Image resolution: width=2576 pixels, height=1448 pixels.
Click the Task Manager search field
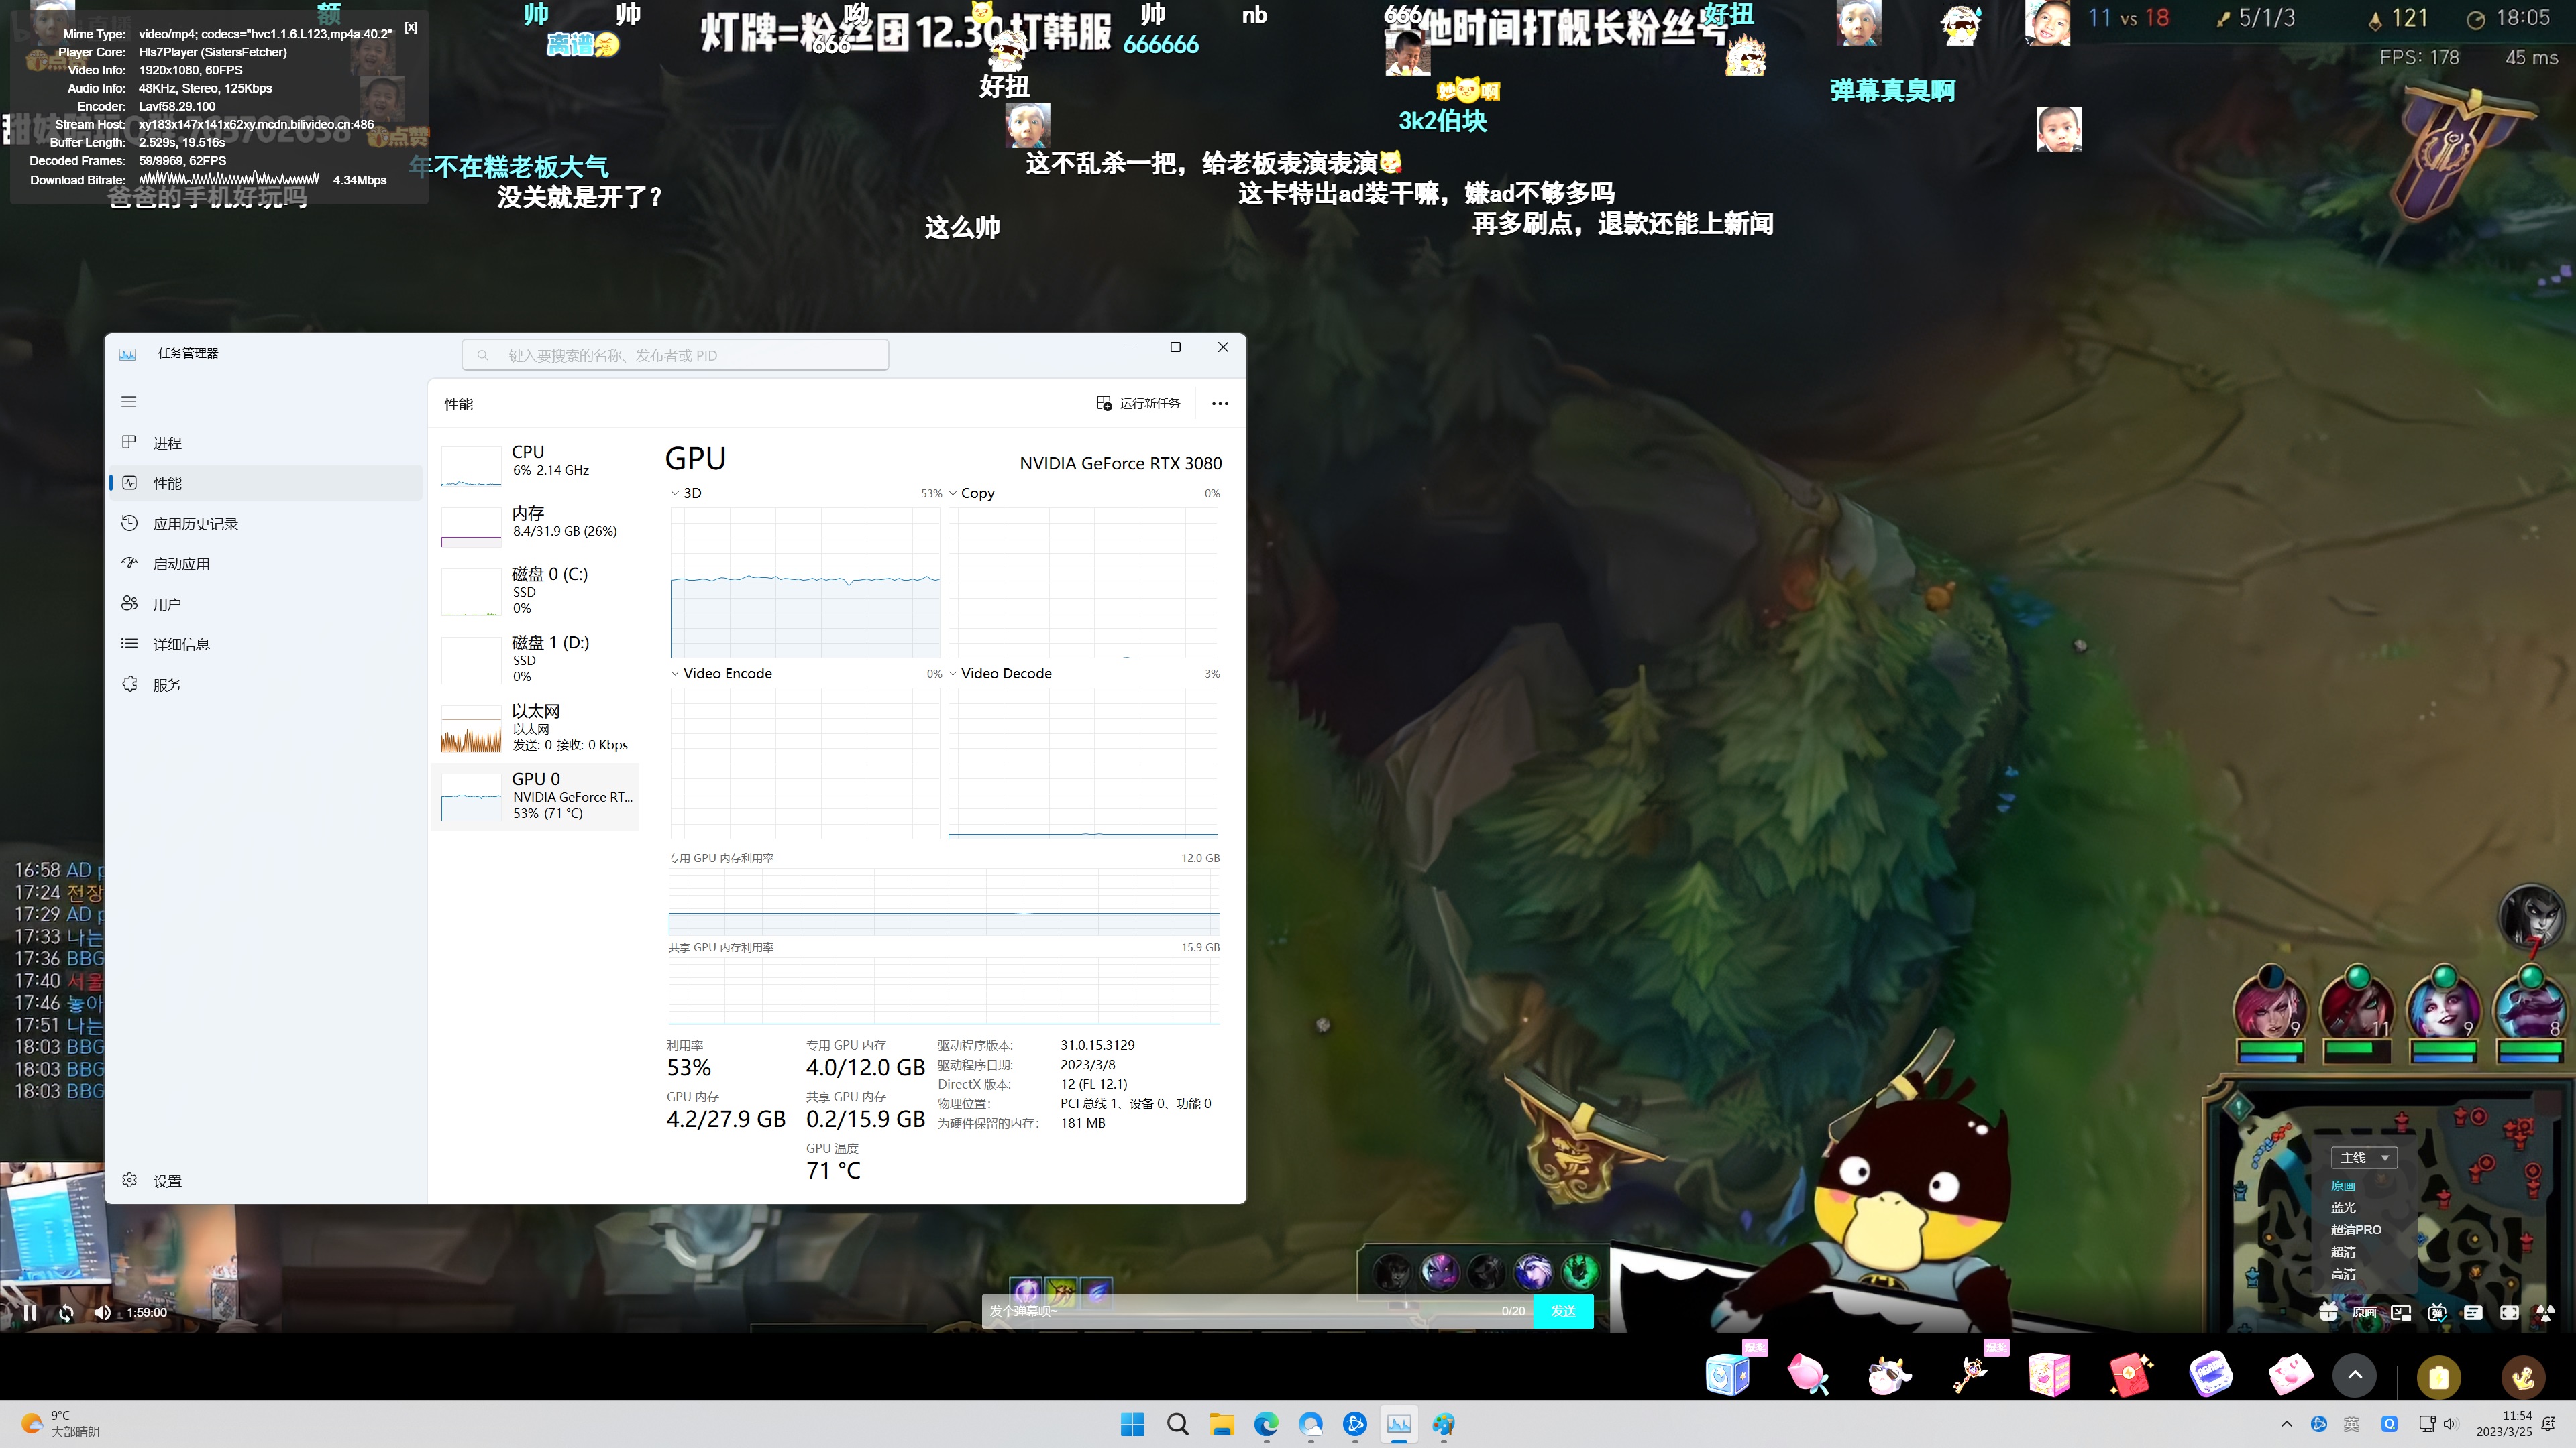(675, 355)
